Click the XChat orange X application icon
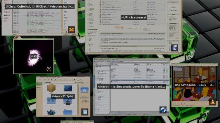Image resolution: width=220 pixels, height=123 pixels. click(71, 30)
